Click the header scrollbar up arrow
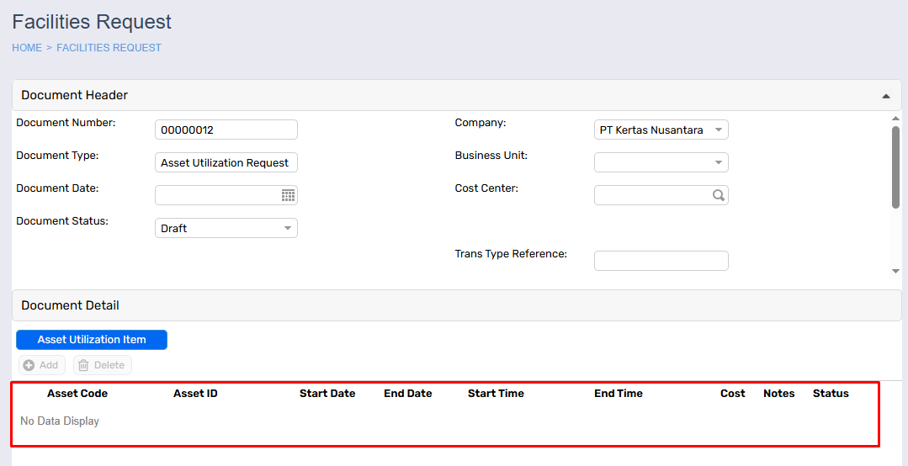Screen dimensions: 908x466 pyautogui.click(x=895, y=119)
